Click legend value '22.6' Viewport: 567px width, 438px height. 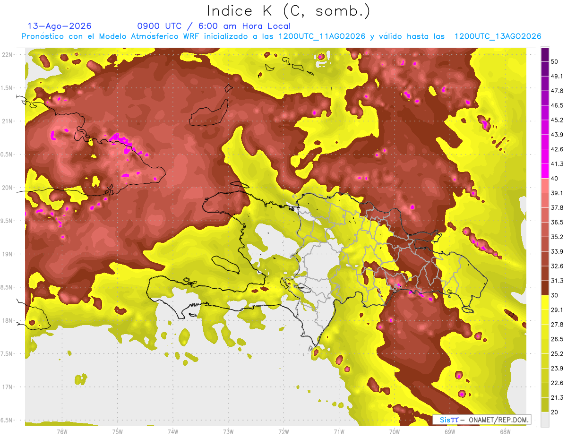(557, 383)
